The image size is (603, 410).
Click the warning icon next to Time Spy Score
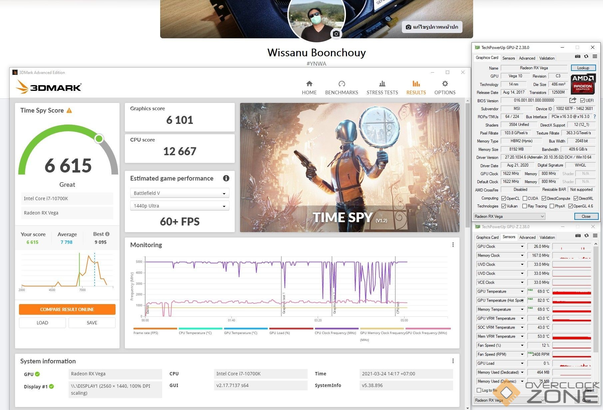tap(69, 111)
